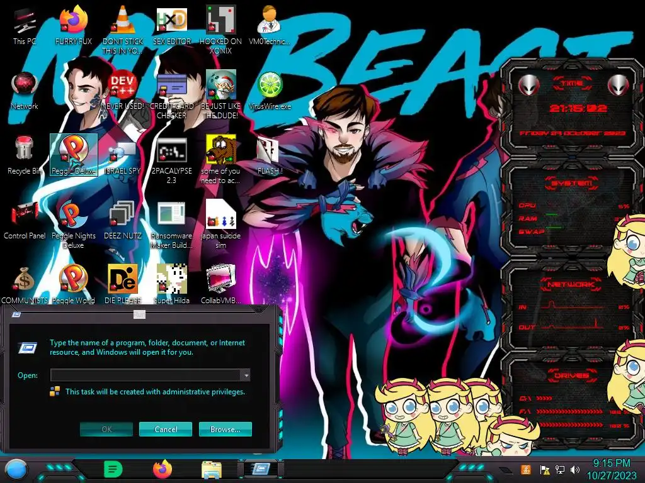Expand the Open combo box dropdown arrow
This screenshot has width=645, height=483.
[x=245, y=375]
